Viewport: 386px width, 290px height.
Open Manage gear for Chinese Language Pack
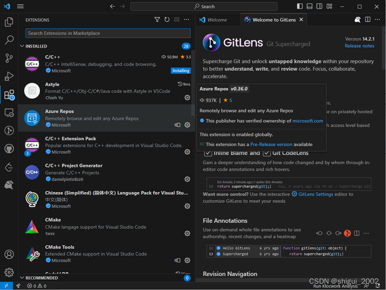187,206
